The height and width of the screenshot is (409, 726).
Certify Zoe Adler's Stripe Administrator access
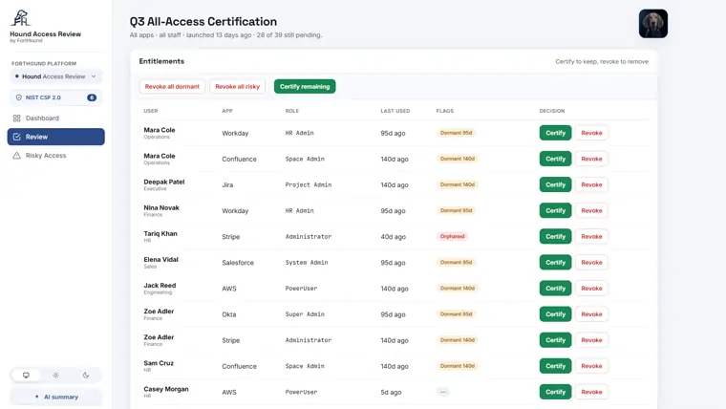tap(555, 340)
